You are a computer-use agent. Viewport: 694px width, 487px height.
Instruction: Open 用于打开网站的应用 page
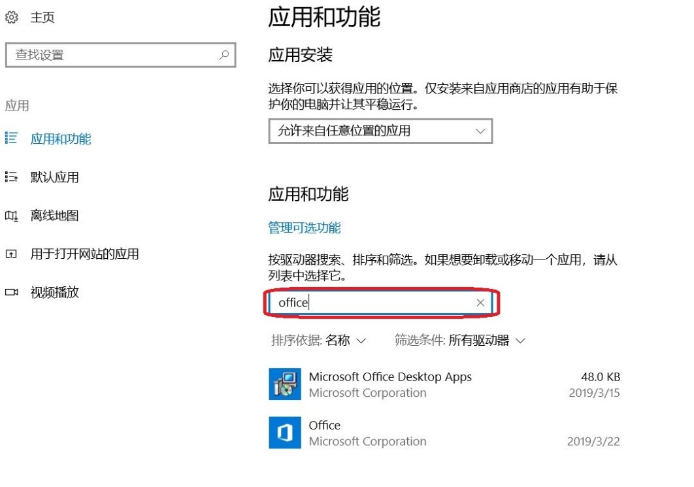[84, 254]
